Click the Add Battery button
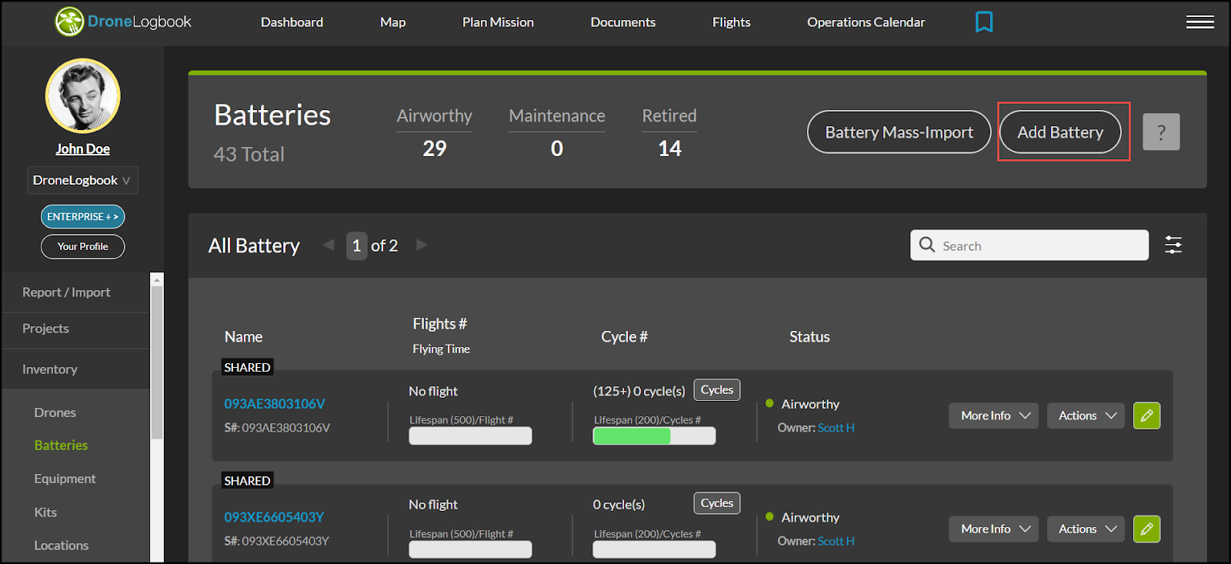1231x564 pixels. 1060,132
